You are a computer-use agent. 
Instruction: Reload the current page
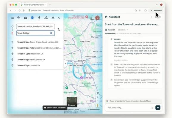click(20, 10)
